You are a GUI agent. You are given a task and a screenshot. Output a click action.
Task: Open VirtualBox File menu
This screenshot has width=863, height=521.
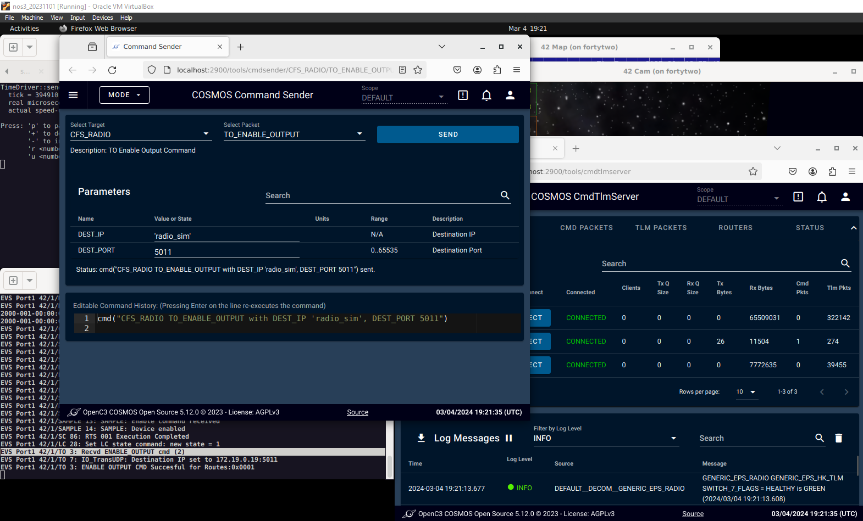point(9,18)
